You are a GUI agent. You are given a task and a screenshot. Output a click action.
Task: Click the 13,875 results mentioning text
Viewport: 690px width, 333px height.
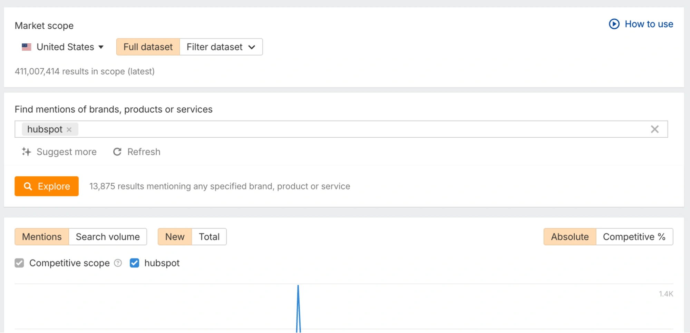point(220,186)
